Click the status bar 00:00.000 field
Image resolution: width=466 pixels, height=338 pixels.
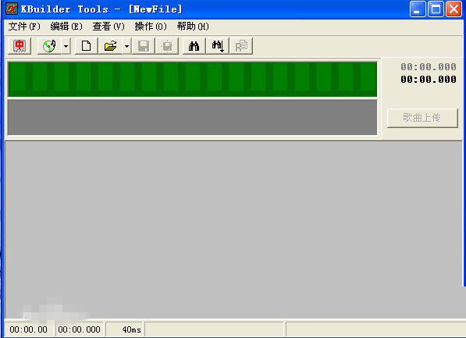(x=79, y=329)
